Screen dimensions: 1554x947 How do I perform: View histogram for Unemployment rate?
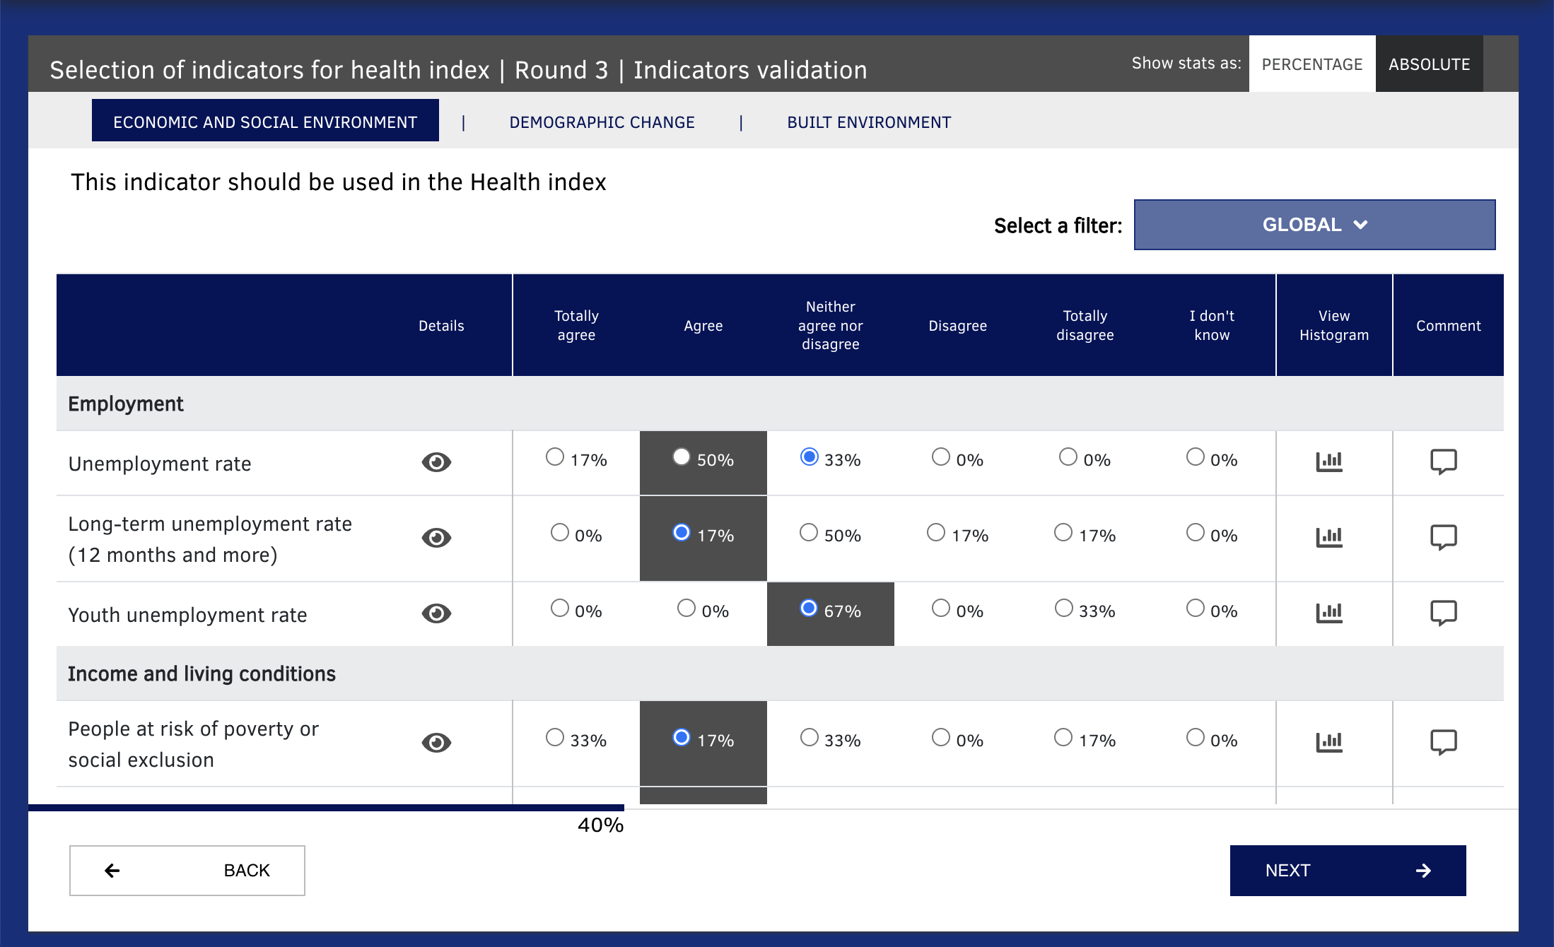[1329, 462]
